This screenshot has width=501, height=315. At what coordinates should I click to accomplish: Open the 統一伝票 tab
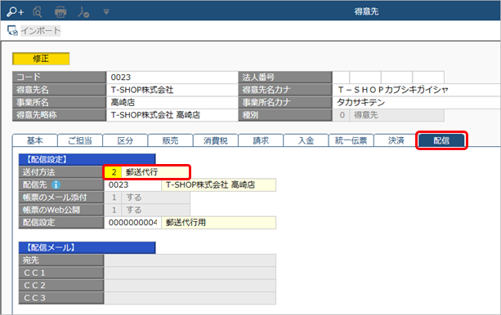(x=351, y=140)
